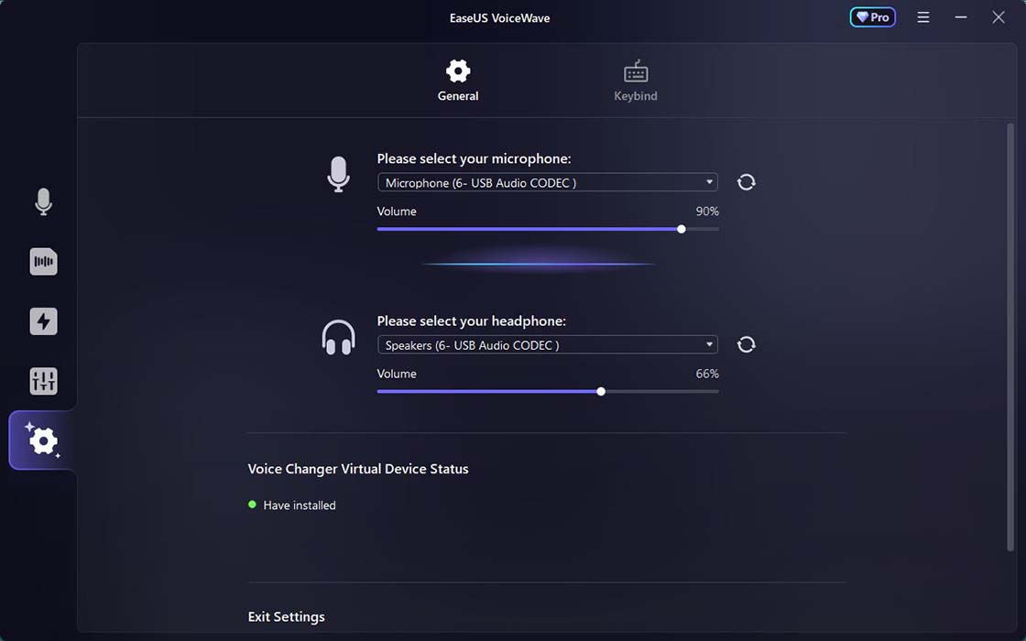This screenshot has height=641, width=1026.
Task: Open the audio mixer sidebar panel
Action: tap(43, 380)
